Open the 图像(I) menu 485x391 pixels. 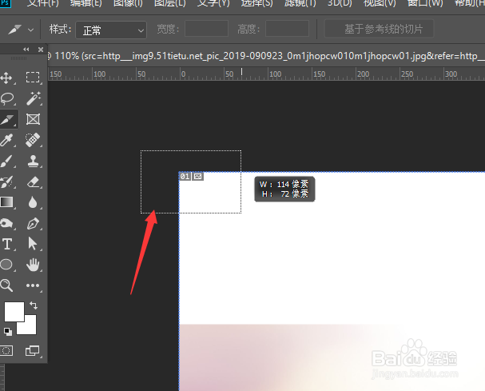coord(128,4)
